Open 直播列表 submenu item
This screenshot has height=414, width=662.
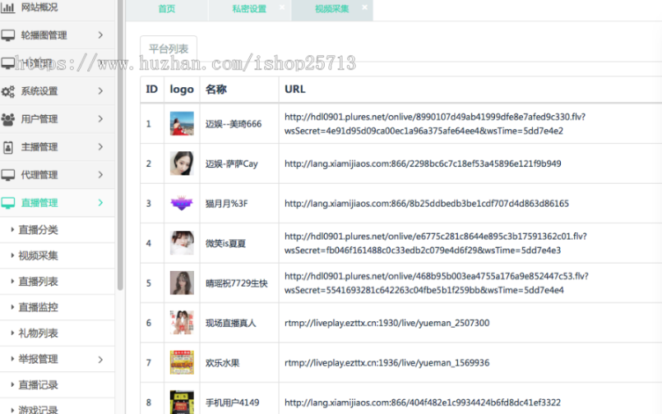[x=38, y=282]
